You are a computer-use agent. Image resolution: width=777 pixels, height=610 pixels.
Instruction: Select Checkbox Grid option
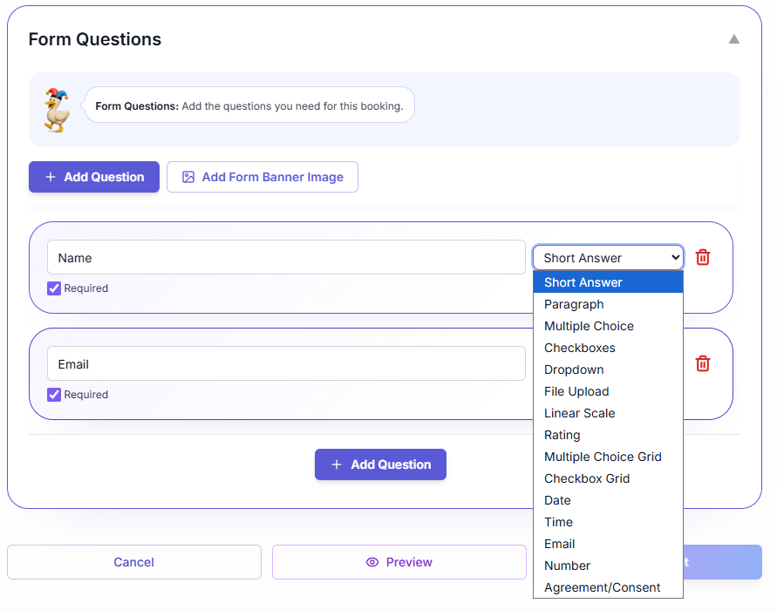tap(608, 478)
